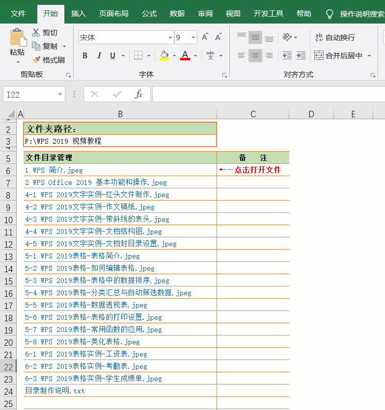Screen dimensions: 385x410
Task: Switch to the 插入 tab
Action: point(78,14)
